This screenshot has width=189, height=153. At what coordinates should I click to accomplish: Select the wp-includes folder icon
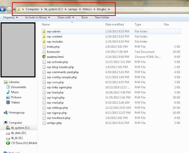pyautogui.click(x=44, y=41)
